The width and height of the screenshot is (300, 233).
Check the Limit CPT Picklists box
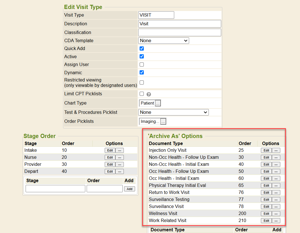tap(142, 94)
